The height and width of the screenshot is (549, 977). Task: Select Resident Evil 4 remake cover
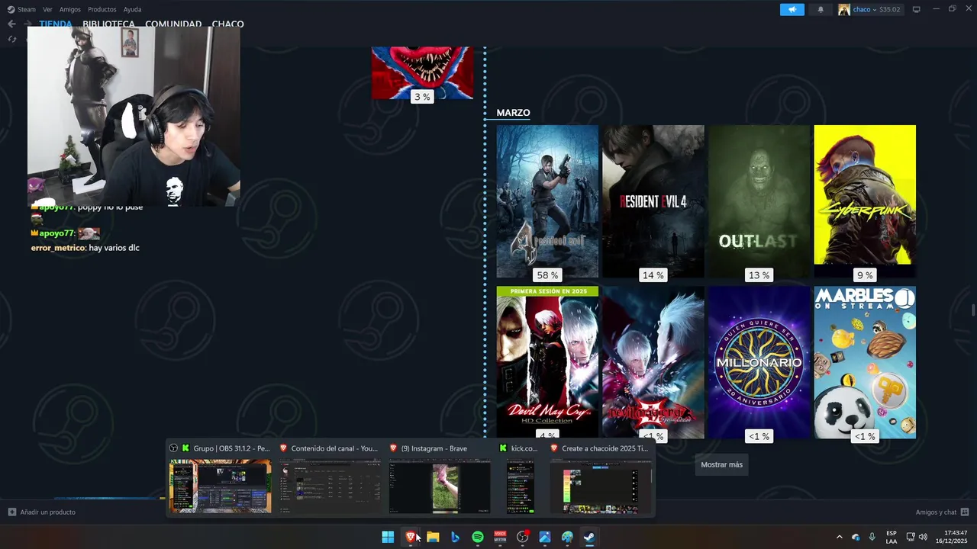point(653,201)
